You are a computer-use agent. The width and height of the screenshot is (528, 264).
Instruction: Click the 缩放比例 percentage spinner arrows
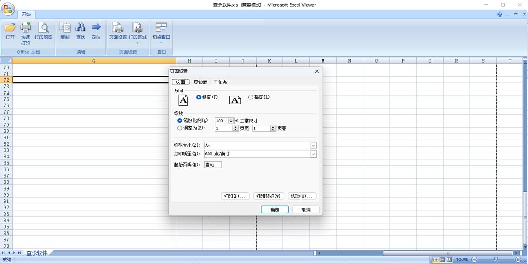231,121
